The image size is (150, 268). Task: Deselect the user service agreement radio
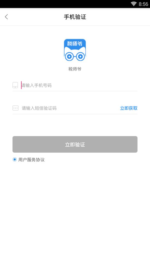click(14, 160)
